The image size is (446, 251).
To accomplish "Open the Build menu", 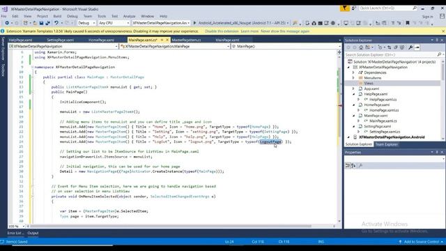I will click(x=57, y=16).
